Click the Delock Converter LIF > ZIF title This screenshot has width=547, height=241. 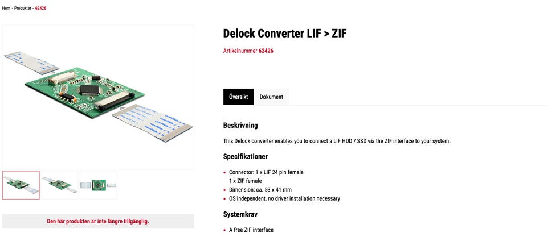pyautogui.click(x=285, y=34)
